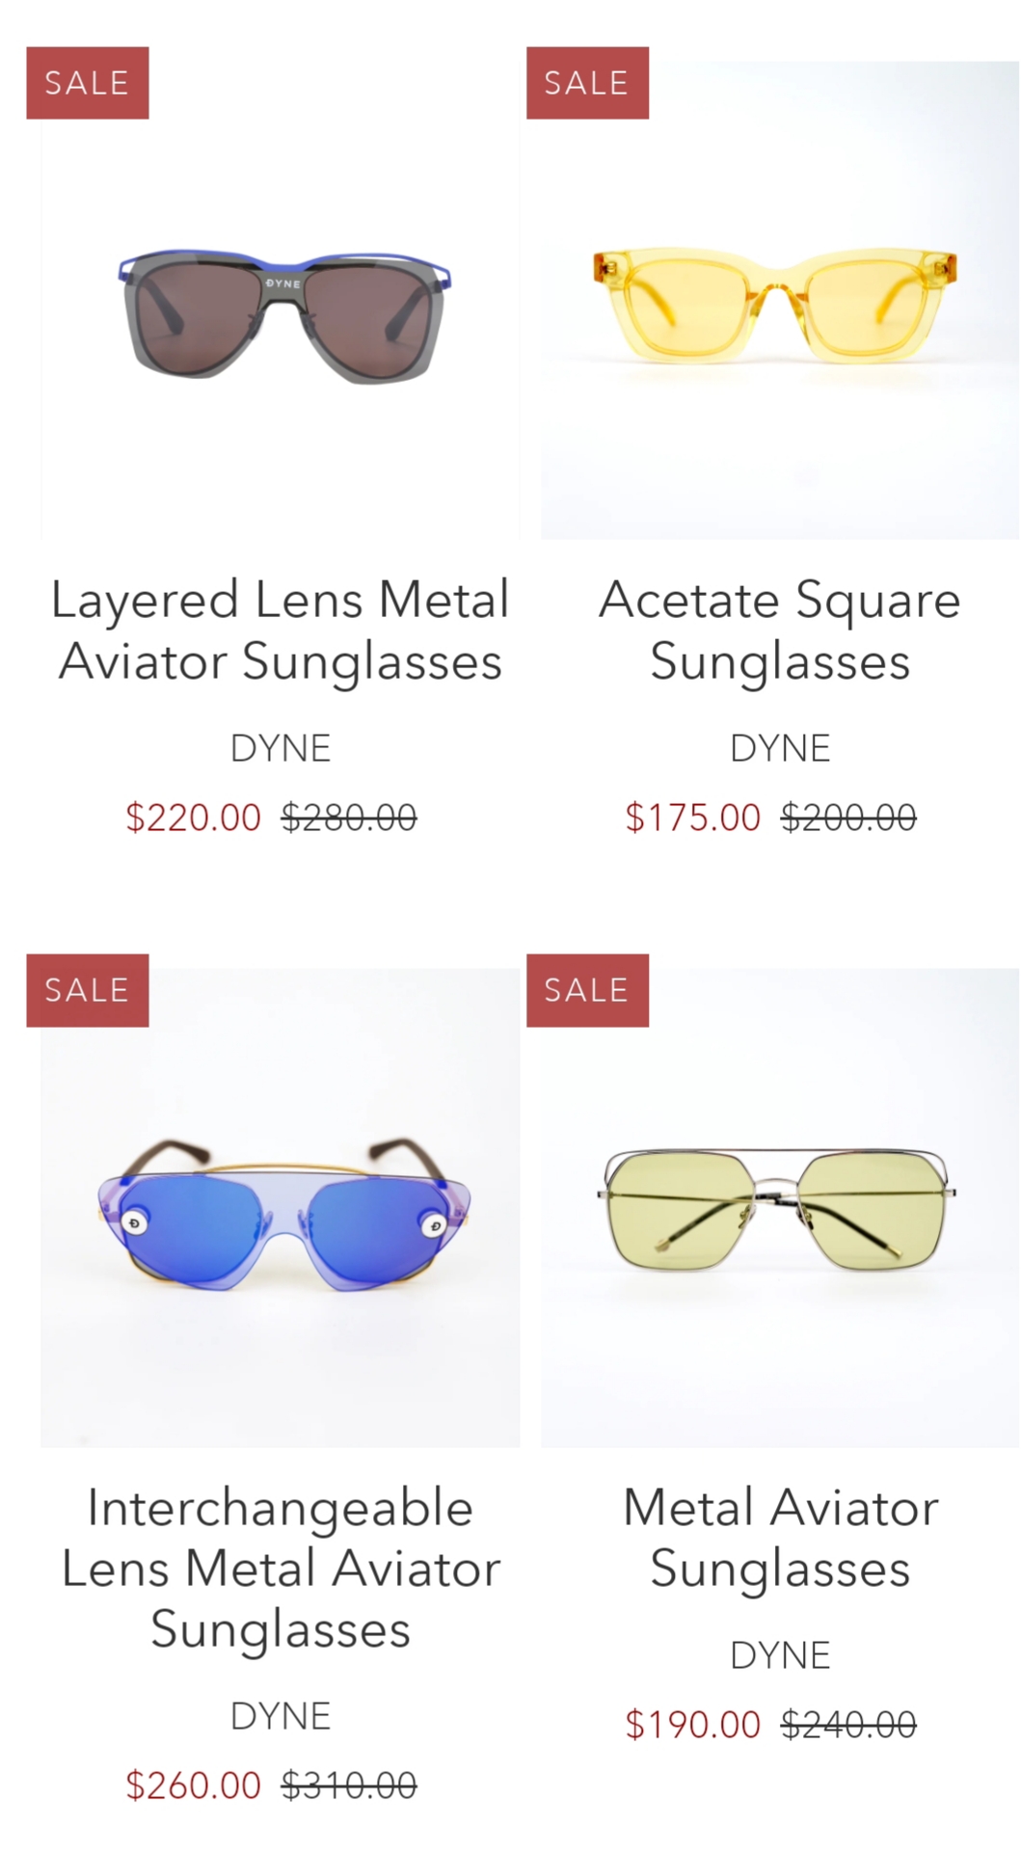Click the Metal Aviator Sunglasses title

tap(779, 1538)
